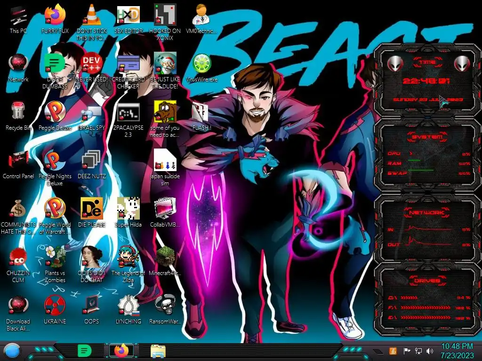Open the volume speaker tray icon
This screenshot has height=361, width=482.
(x=429, y=351)
